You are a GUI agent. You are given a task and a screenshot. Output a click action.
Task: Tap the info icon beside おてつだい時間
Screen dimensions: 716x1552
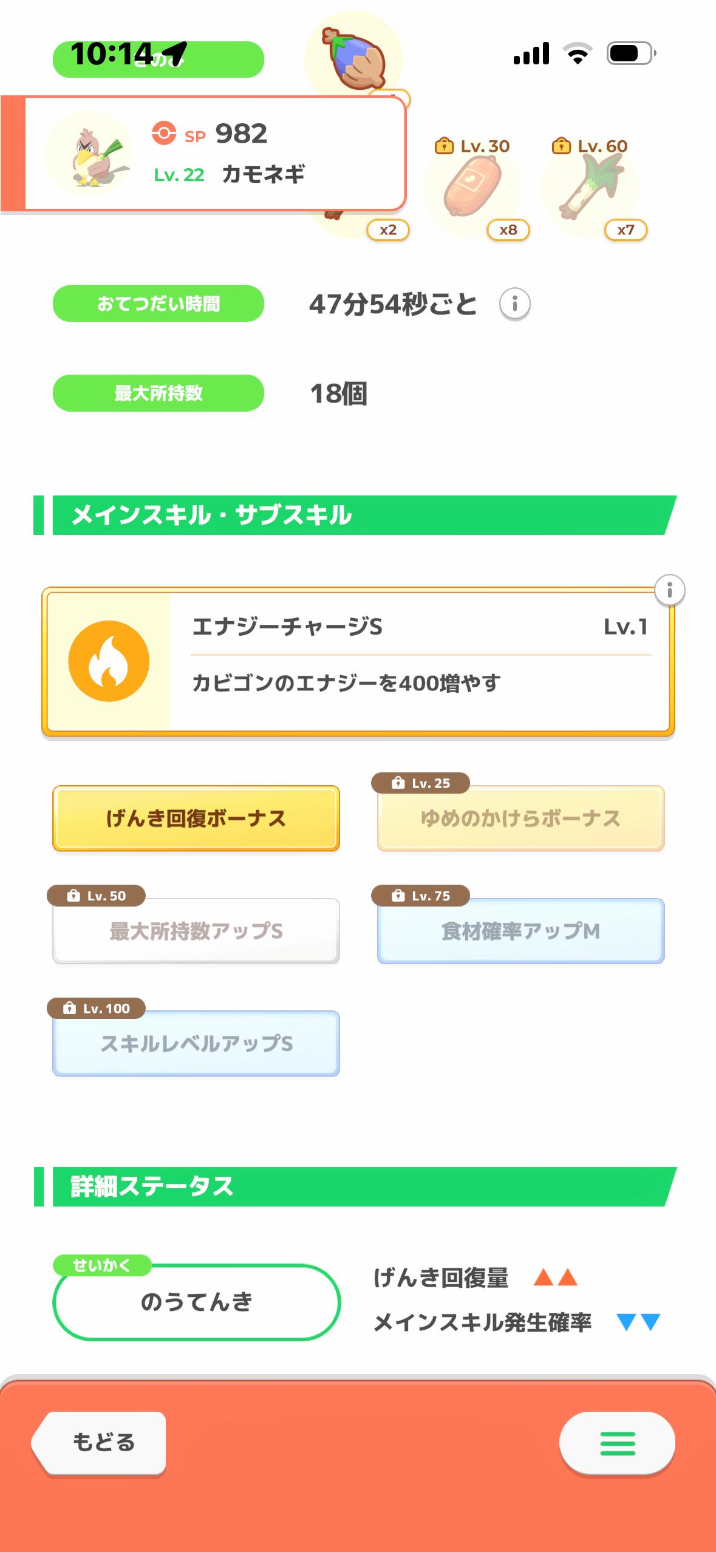tap(514, 303)
